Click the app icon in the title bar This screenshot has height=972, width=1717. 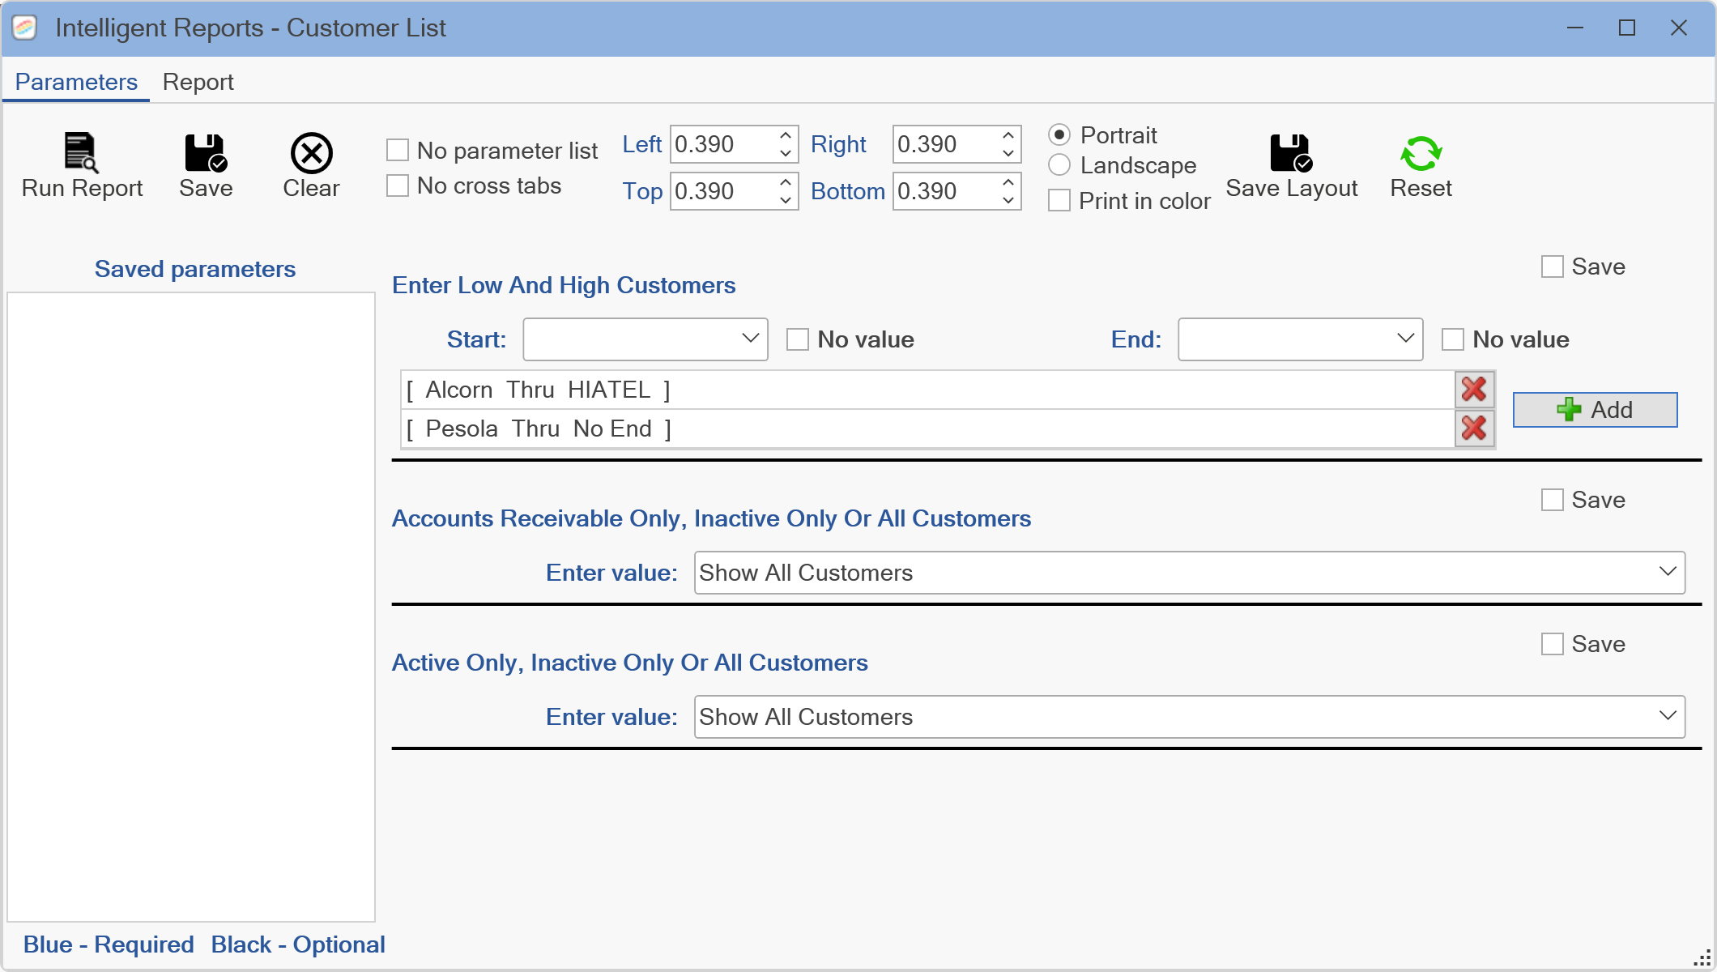(25, 28)
